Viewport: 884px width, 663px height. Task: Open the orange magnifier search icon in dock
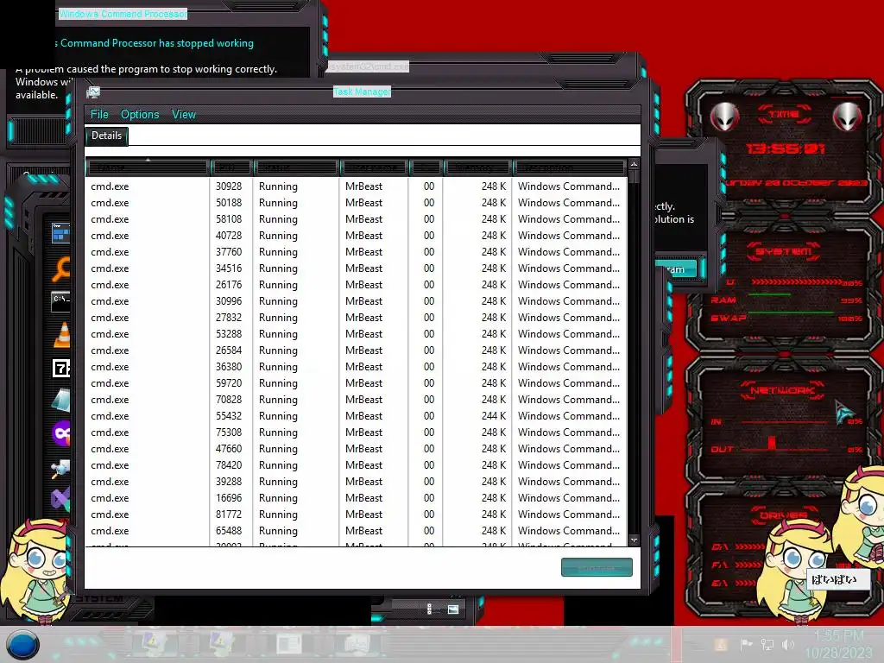pos(60,268)
